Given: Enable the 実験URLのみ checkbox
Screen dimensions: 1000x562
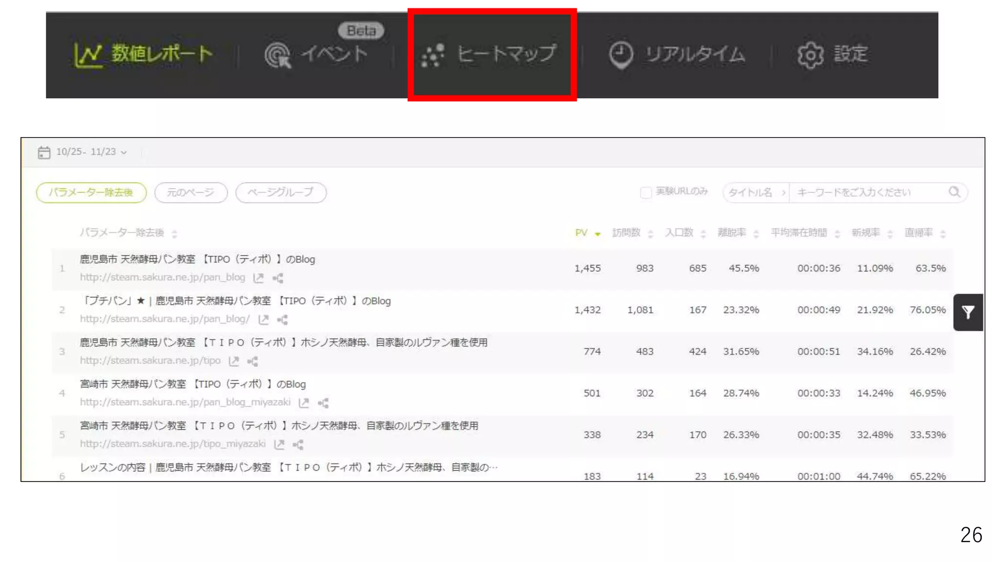Looking at the screenshot, I should 646,193.
